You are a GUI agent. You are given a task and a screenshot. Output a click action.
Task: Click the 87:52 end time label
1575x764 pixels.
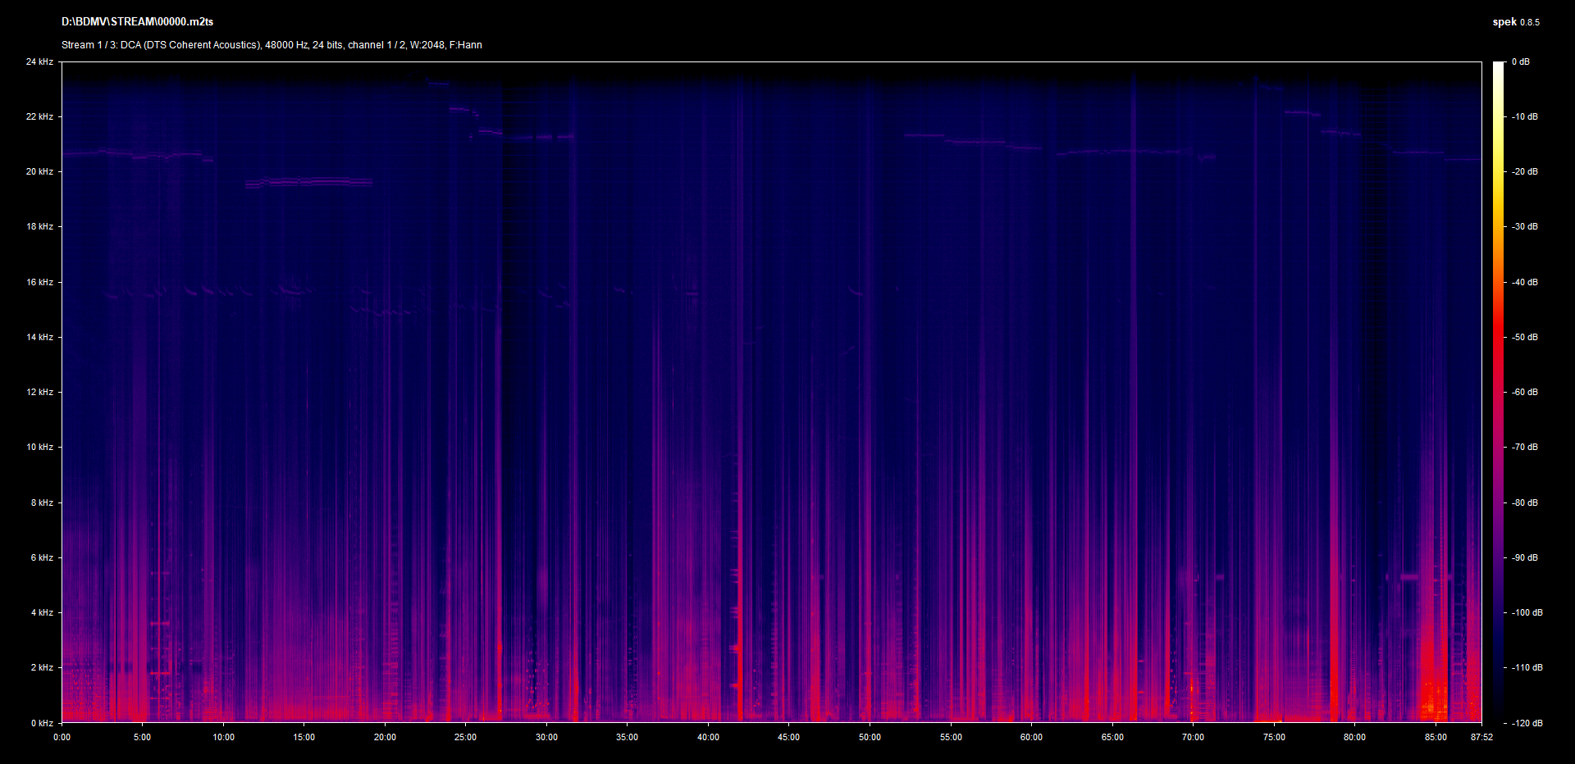1481,737
